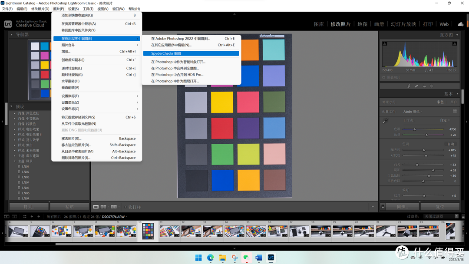
Task: Go back to previous photo arrow
Action: (32, 217)
